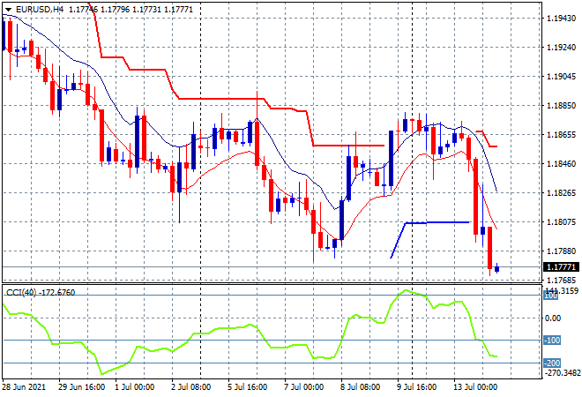This screenshot has width=582, height=397.
Task: Click the 8 Jul 08:00 time label
Action: point(360,387)
